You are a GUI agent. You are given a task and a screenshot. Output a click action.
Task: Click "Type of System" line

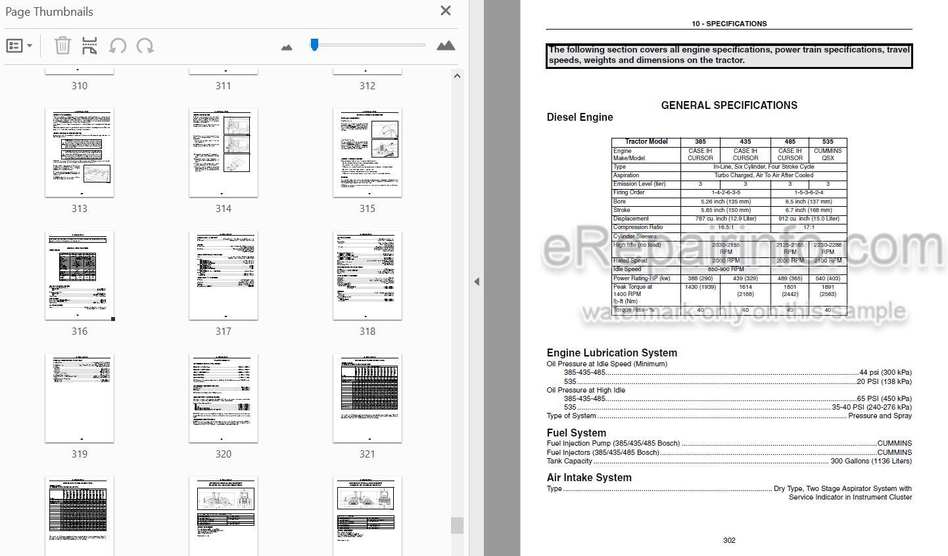coord(729,416)
